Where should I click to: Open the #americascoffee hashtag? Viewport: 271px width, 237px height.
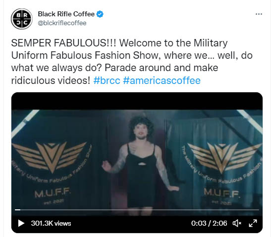click(x=162, y=80)
